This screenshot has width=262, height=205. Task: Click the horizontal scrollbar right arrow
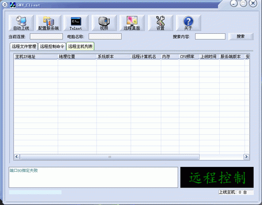point(246,156)
